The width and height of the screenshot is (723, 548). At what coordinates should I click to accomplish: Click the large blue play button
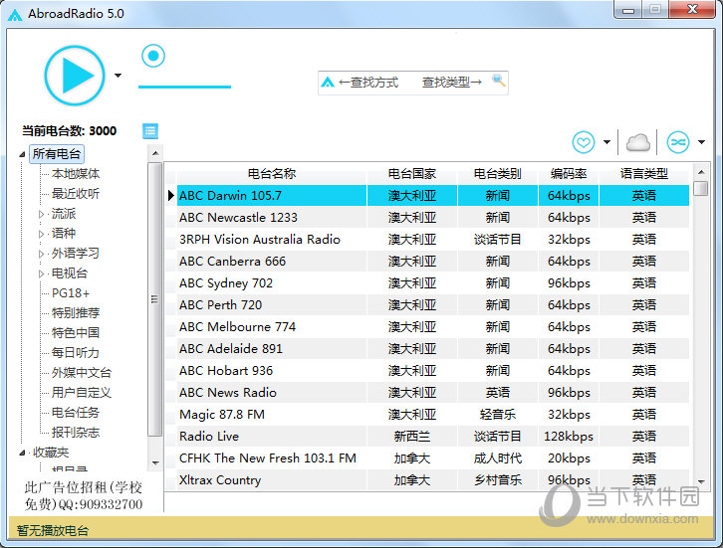[x=75, y=76]
